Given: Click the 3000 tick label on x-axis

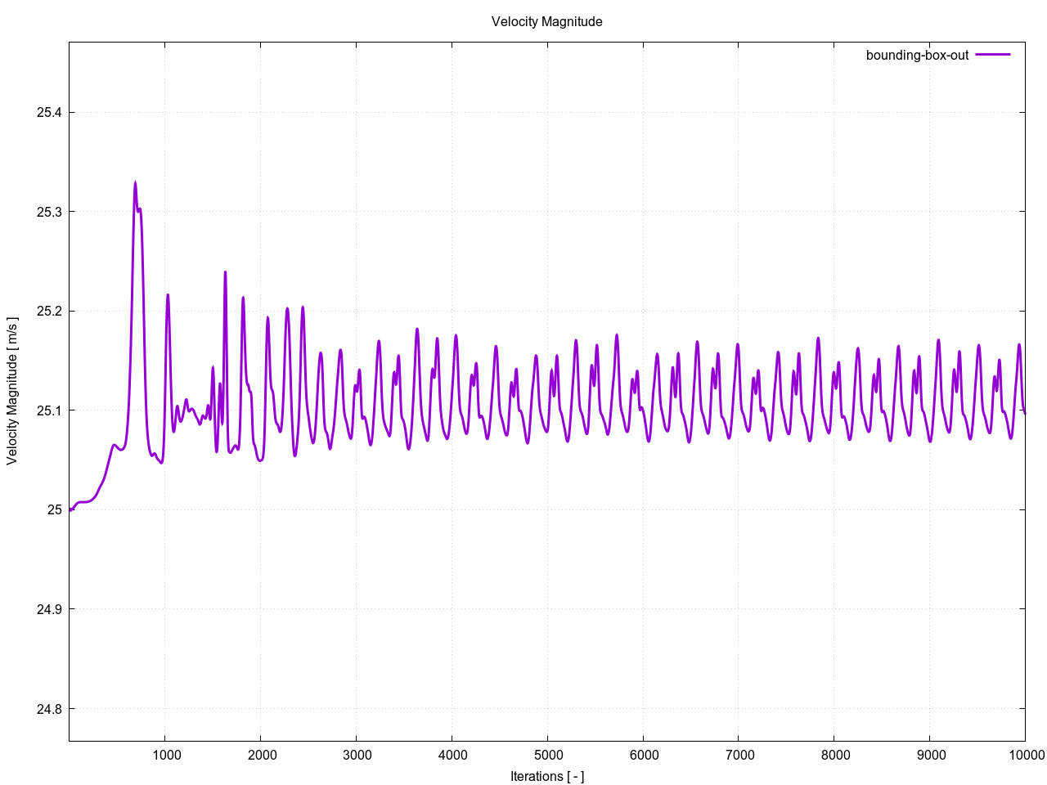Looking at the screenshot, I should click(357, 755).
